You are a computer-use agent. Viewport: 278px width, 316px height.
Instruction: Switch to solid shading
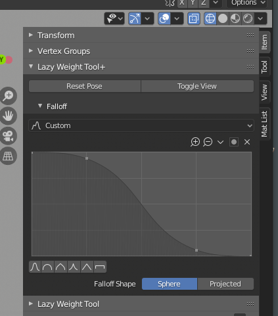pos(223,18)
